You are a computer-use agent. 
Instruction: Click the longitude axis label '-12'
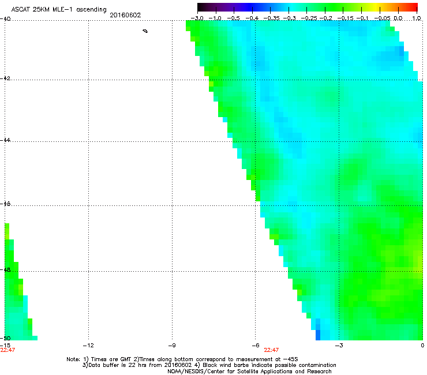tap(88, 346)
